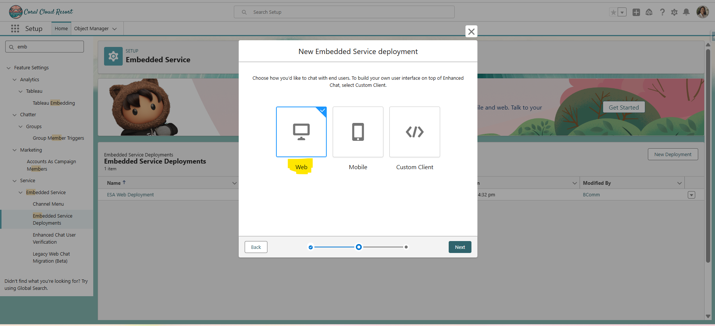Click the Get Started banner button
This screenshot has height=326, width=715.
coord(624,107)
